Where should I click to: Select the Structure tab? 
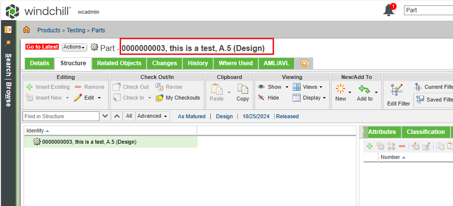[73, 63]
